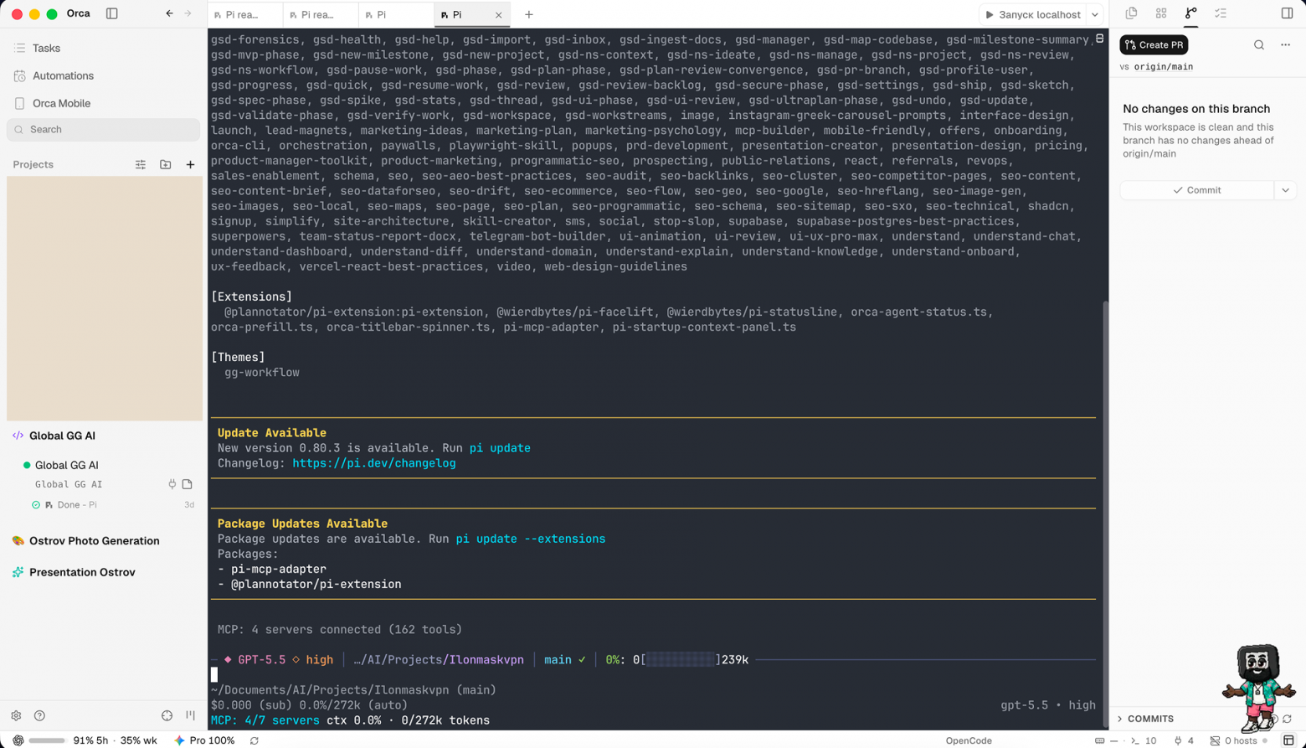
Task: Click the 91% 5h usage text
Action: (90, 740)
